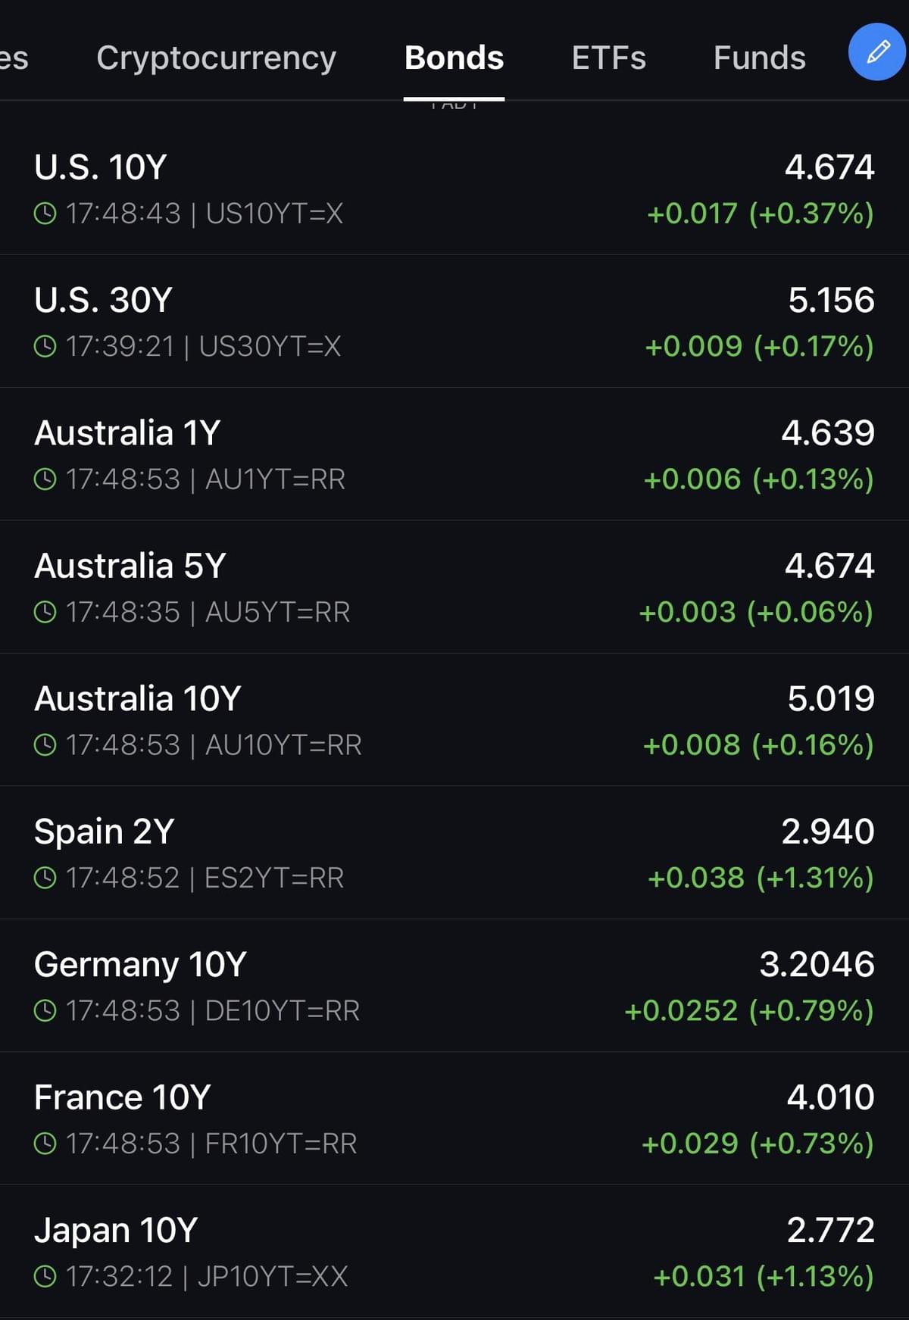Open the France 10Y bond entry
This screenshot has width=909, height=1320.
(454, 1119)
